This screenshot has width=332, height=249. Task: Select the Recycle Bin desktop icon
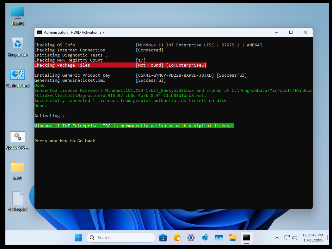coord(18,47)
